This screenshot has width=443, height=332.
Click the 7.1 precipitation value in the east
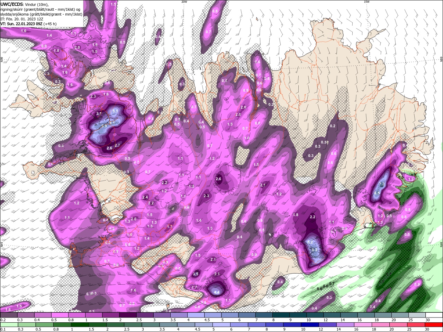[382, 184]
